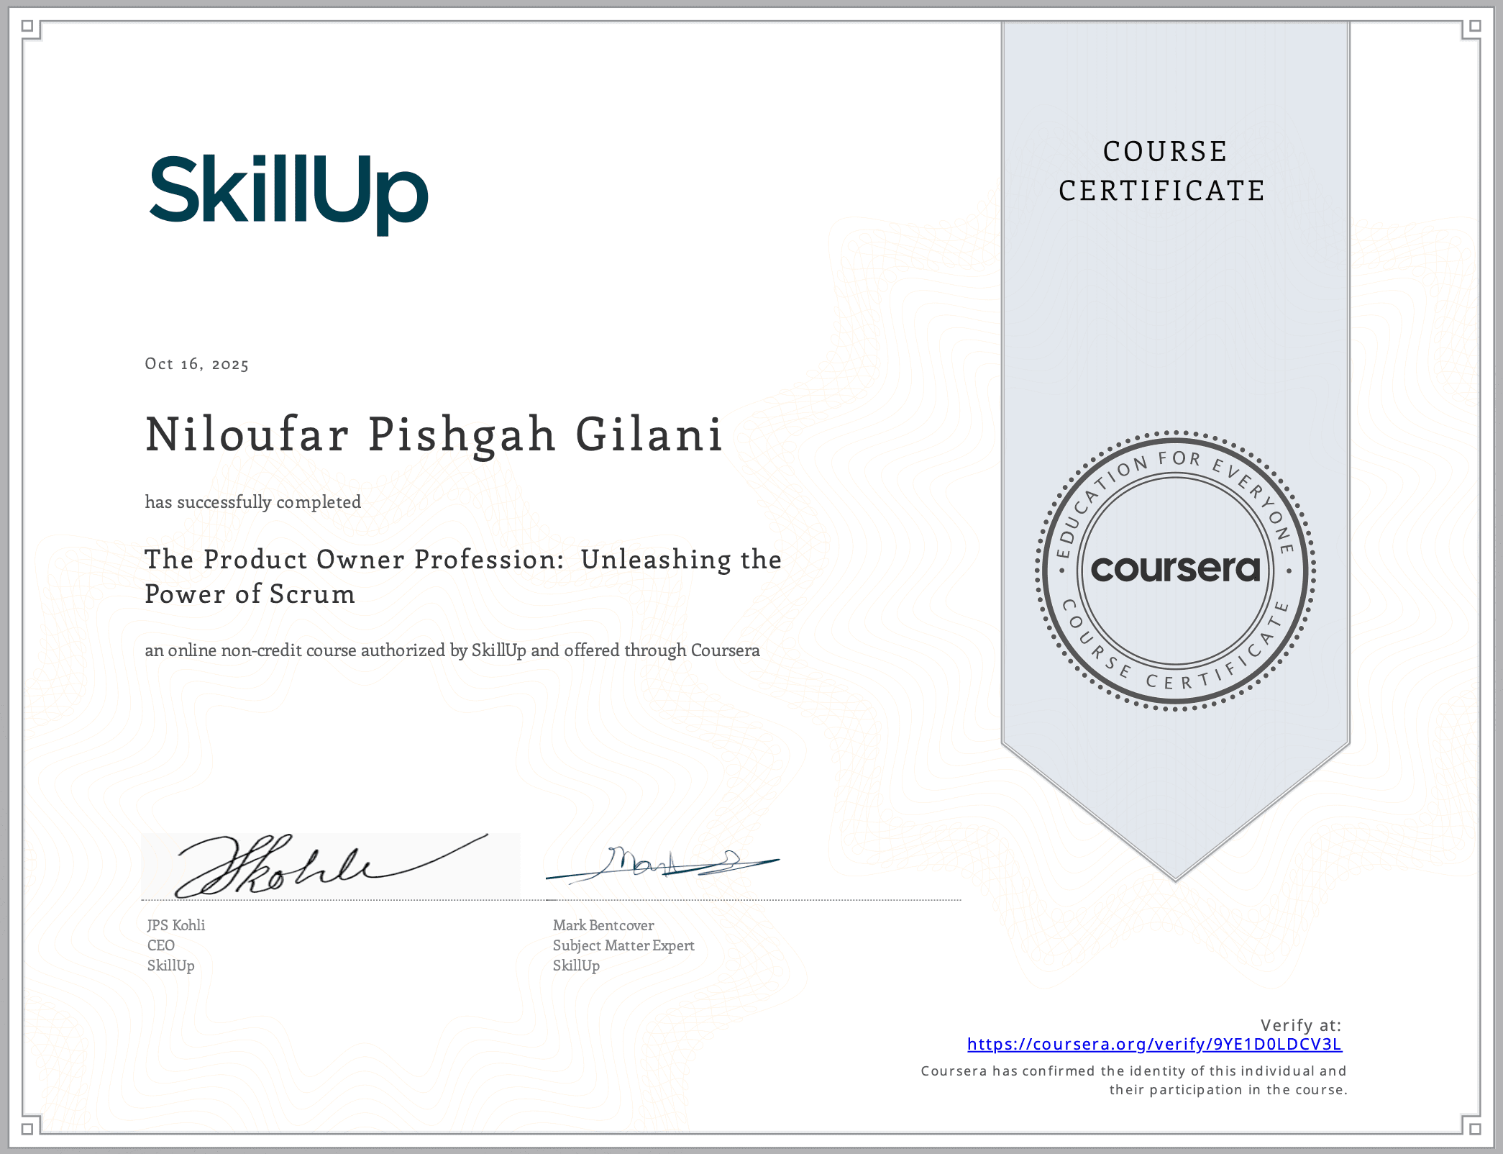Click the 'Mark Bentcover' printed name

603,925
